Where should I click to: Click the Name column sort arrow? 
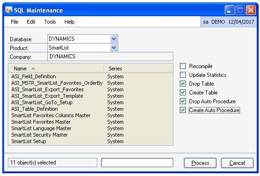[x=33, y=69]
